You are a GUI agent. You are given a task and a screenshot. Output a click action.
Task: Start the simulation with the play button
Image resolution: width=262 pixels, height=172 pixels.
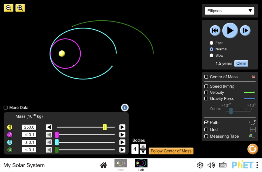230,31
